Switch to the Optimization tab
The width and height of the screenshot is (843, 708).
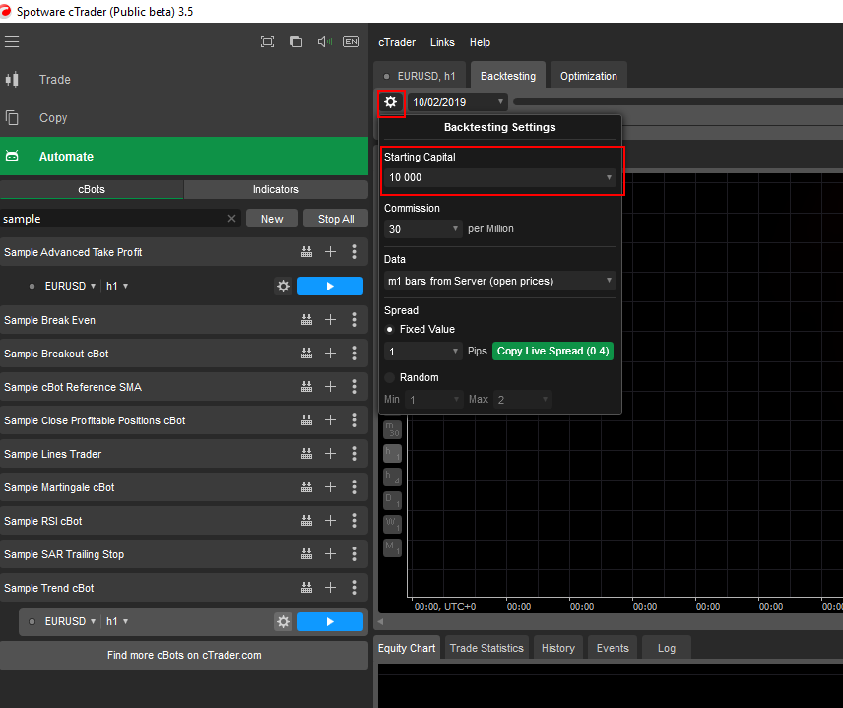point(588,76)
